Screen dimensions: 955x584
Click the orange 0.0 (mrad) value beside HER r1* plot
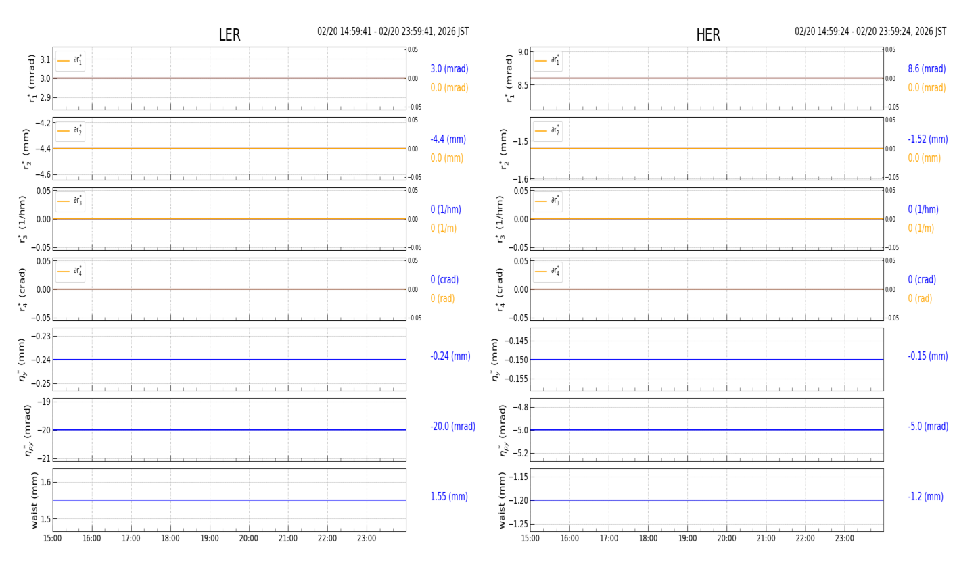click(927, 88)
